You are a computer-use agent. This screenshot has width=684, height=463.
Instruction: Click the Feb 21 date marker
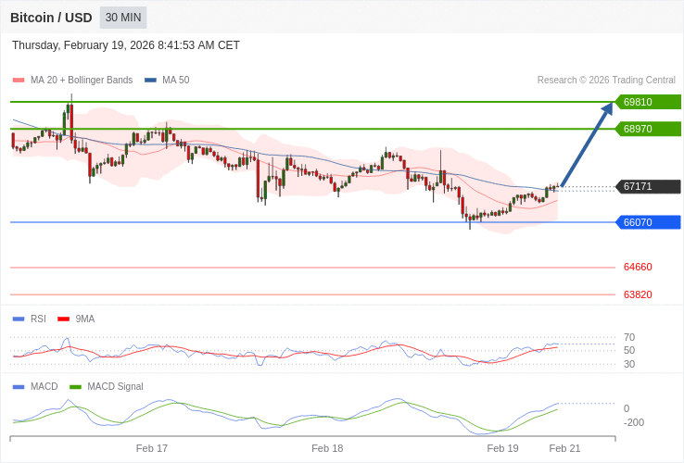point(564,448)
